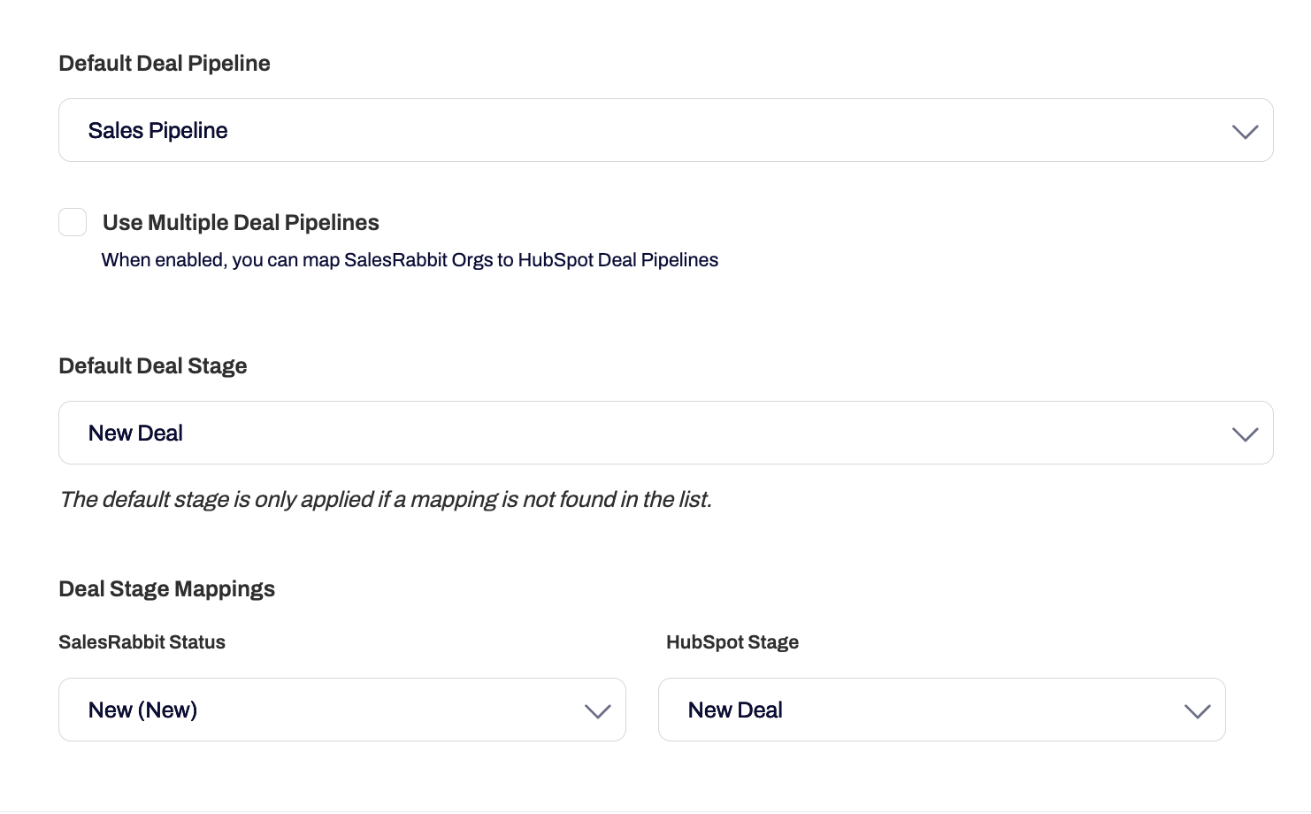Open the HubSpot Stage dropdown in mappings
The image size is (1311, 814).
(942, 709)
